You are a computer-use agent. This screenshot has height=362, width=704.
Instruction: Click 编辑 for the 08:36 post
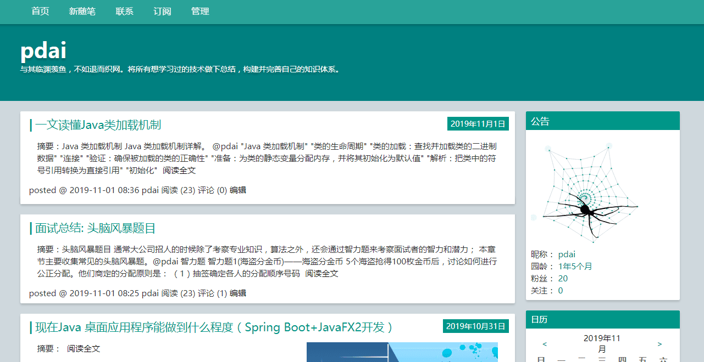point(238,190)
